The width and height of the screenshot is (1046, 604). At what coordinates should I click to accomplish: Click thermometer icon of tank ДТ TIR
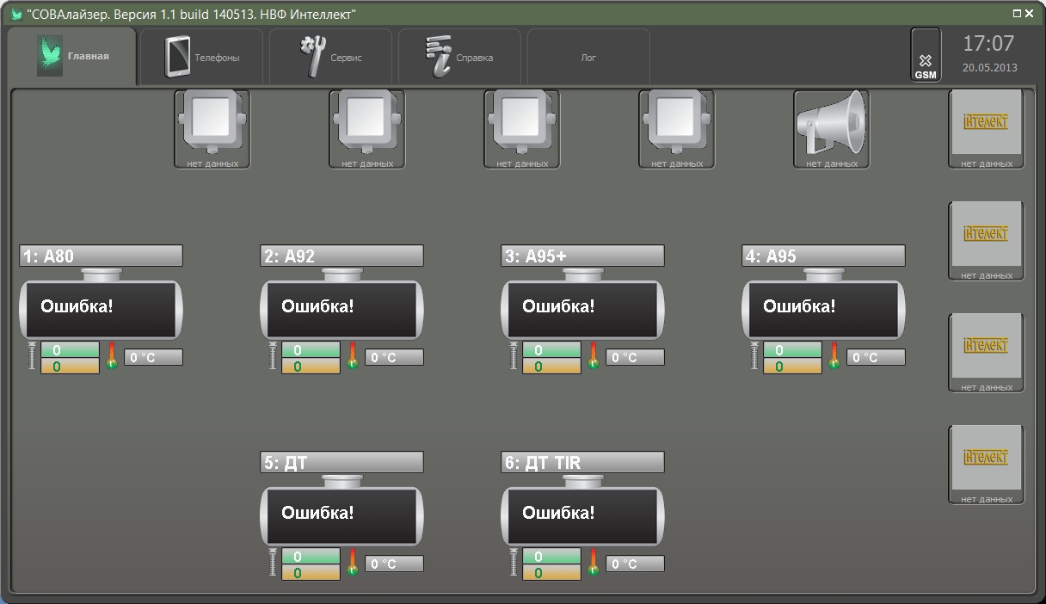(x=594, y=562)
